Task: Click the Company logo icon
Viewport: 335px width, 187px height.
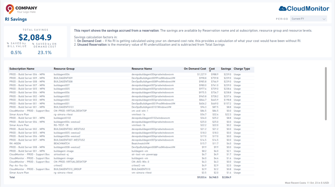Action: click(x=9, y=9)
